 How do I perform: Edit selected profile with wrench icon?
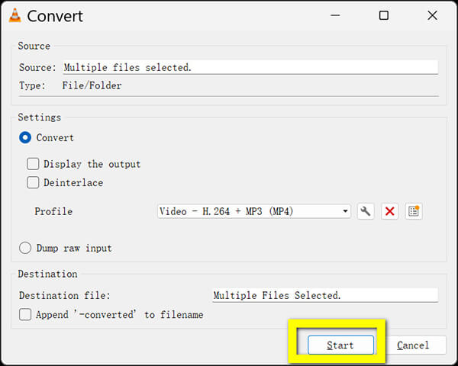(366, 211)
